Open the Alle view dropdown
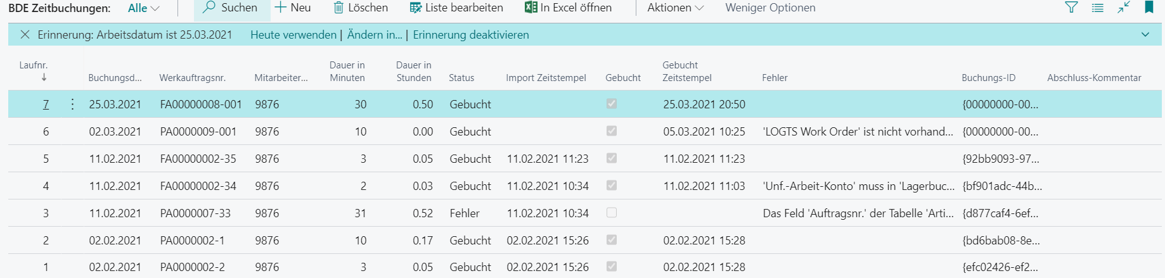Image resolution: width=1165 pixels, height=278 pixels. (x=143, y=8)
